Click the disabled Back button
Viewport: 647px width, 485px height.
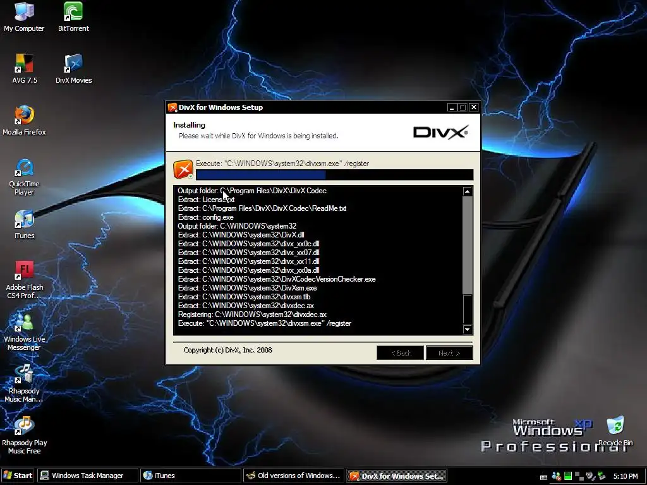(400, 353)
